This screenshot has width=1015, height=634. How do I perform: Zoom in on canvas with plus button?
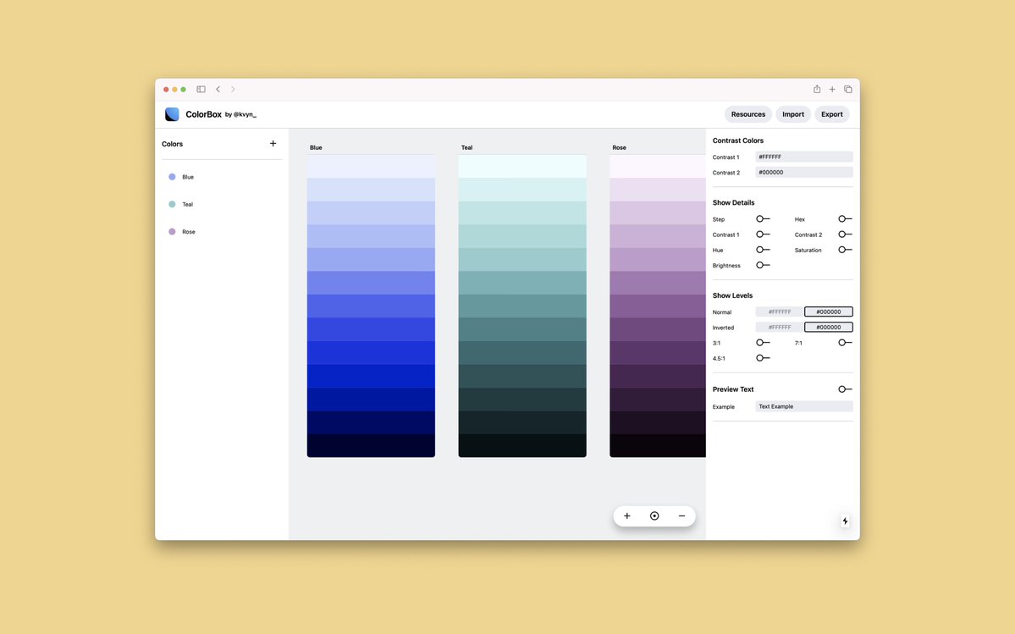point(626,515)
